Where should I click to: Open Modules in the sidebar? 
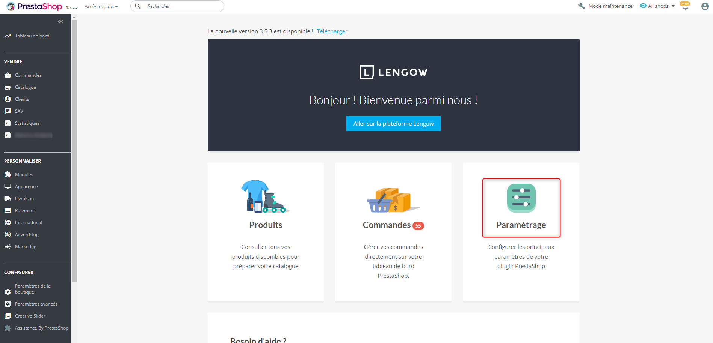[x=24, y=175]
